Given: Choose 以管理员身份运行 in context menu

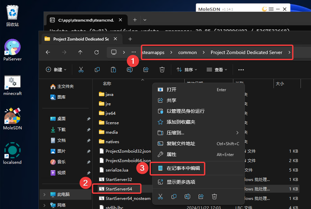Looking at the screenshot, I should (x=186, y=111).
